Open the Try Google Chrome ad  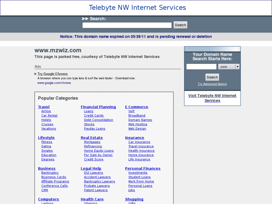click(x=52, y=74)
